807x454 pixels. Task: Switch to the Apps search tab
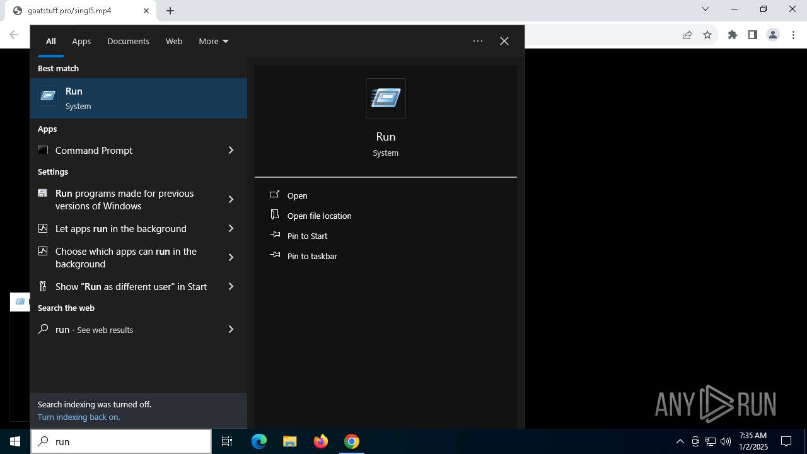click(81, 41)
